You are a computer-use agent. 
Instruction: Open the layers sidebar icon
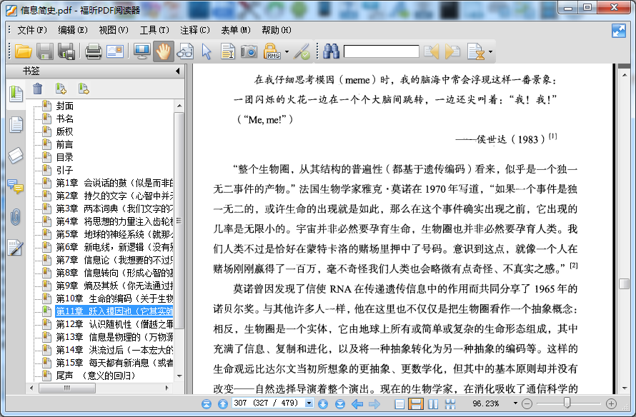[x=16, y=156]
